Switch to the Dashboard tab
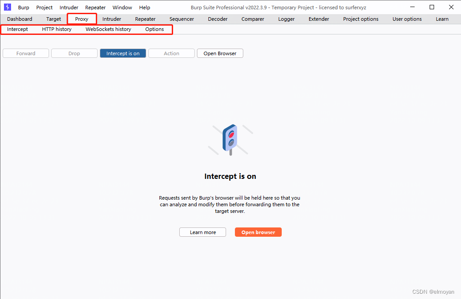 [x=20, y=19]
